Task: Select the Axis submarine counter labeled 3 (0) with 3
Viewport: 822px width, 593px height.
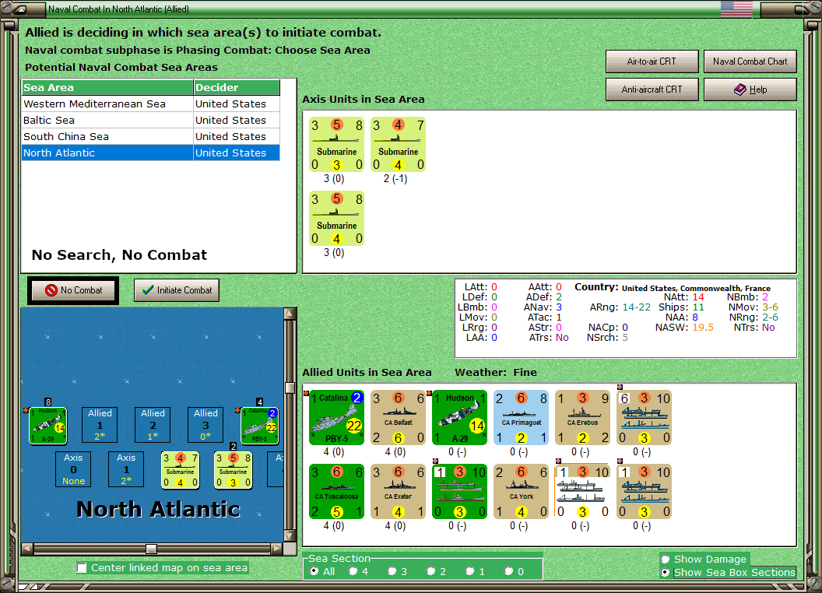Action: coord(336,144)
